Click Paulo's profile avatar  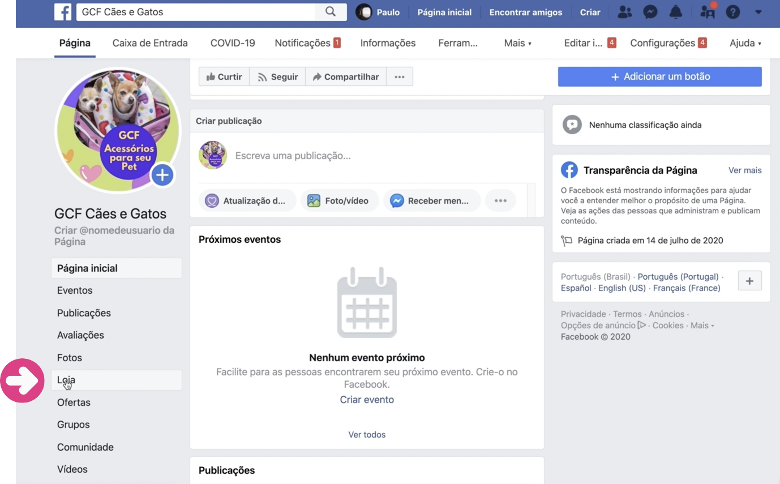point(364,12)
